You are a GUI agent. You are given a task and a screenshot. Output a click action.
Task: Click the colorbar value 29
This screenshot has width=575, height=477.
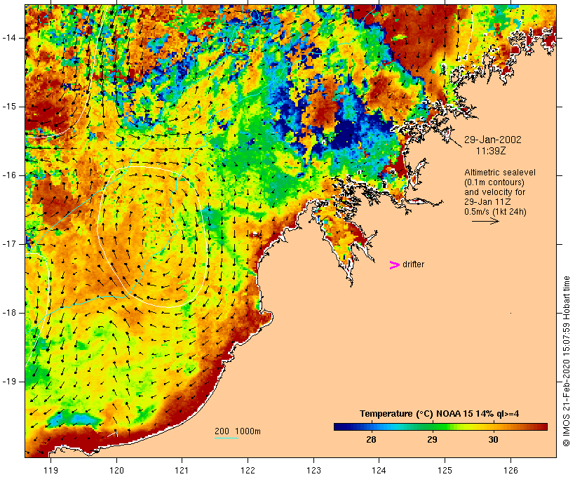[433, 439]
